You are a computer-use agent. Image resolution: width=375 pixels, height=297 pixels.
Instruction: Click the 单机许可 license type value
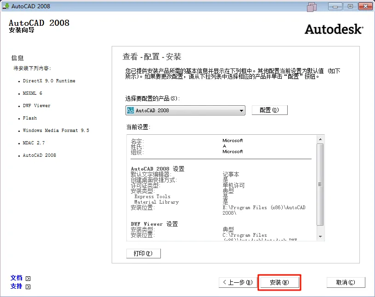pos(233,185)
